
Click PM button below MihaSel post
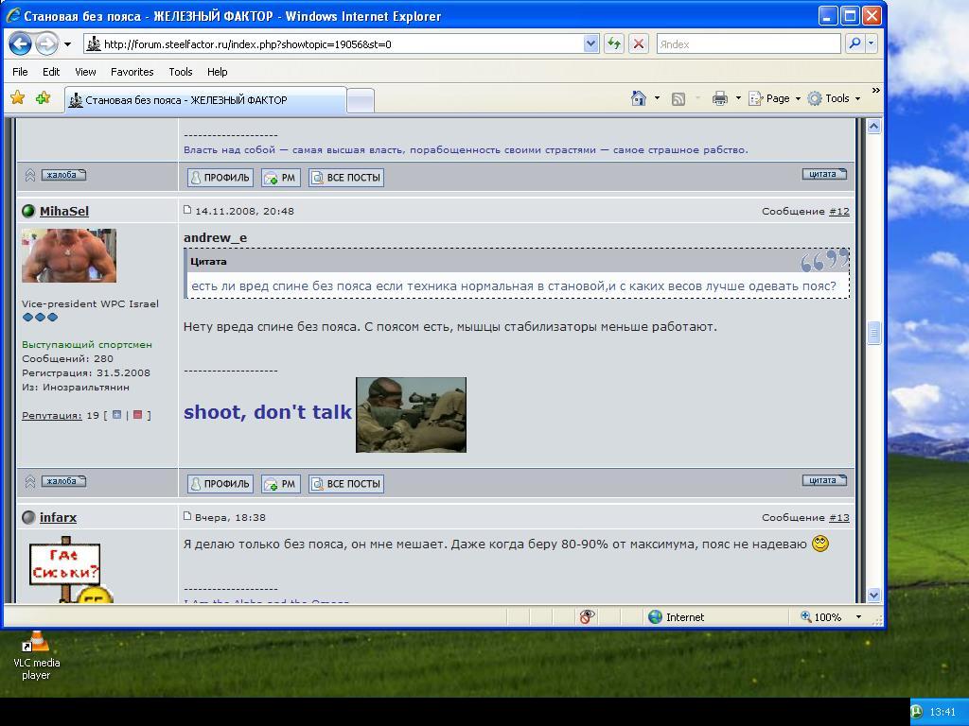280,483
